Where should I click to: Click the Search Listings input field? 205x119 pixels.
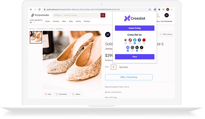[x=82, y=15]
